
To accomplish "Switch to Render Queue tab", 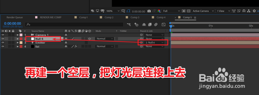I will 15,17.
